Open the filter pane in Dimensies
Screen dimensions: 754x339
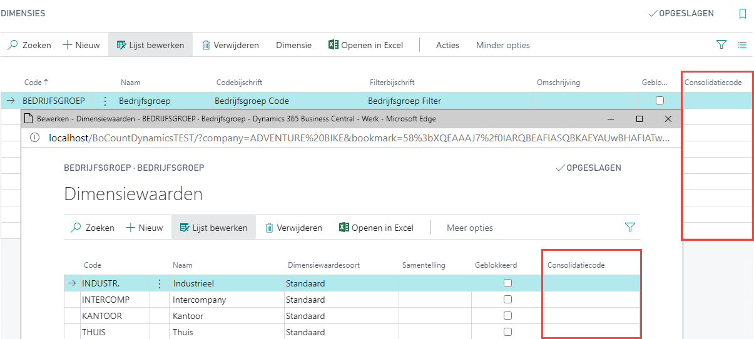(721, 45)
